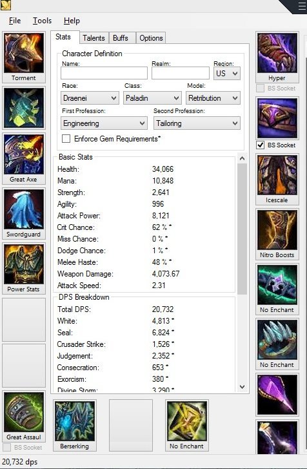The width and height of the screenshot is (307, 469).
Task: Click the Judgement DPS value 2,352
Action: [163, 356]
